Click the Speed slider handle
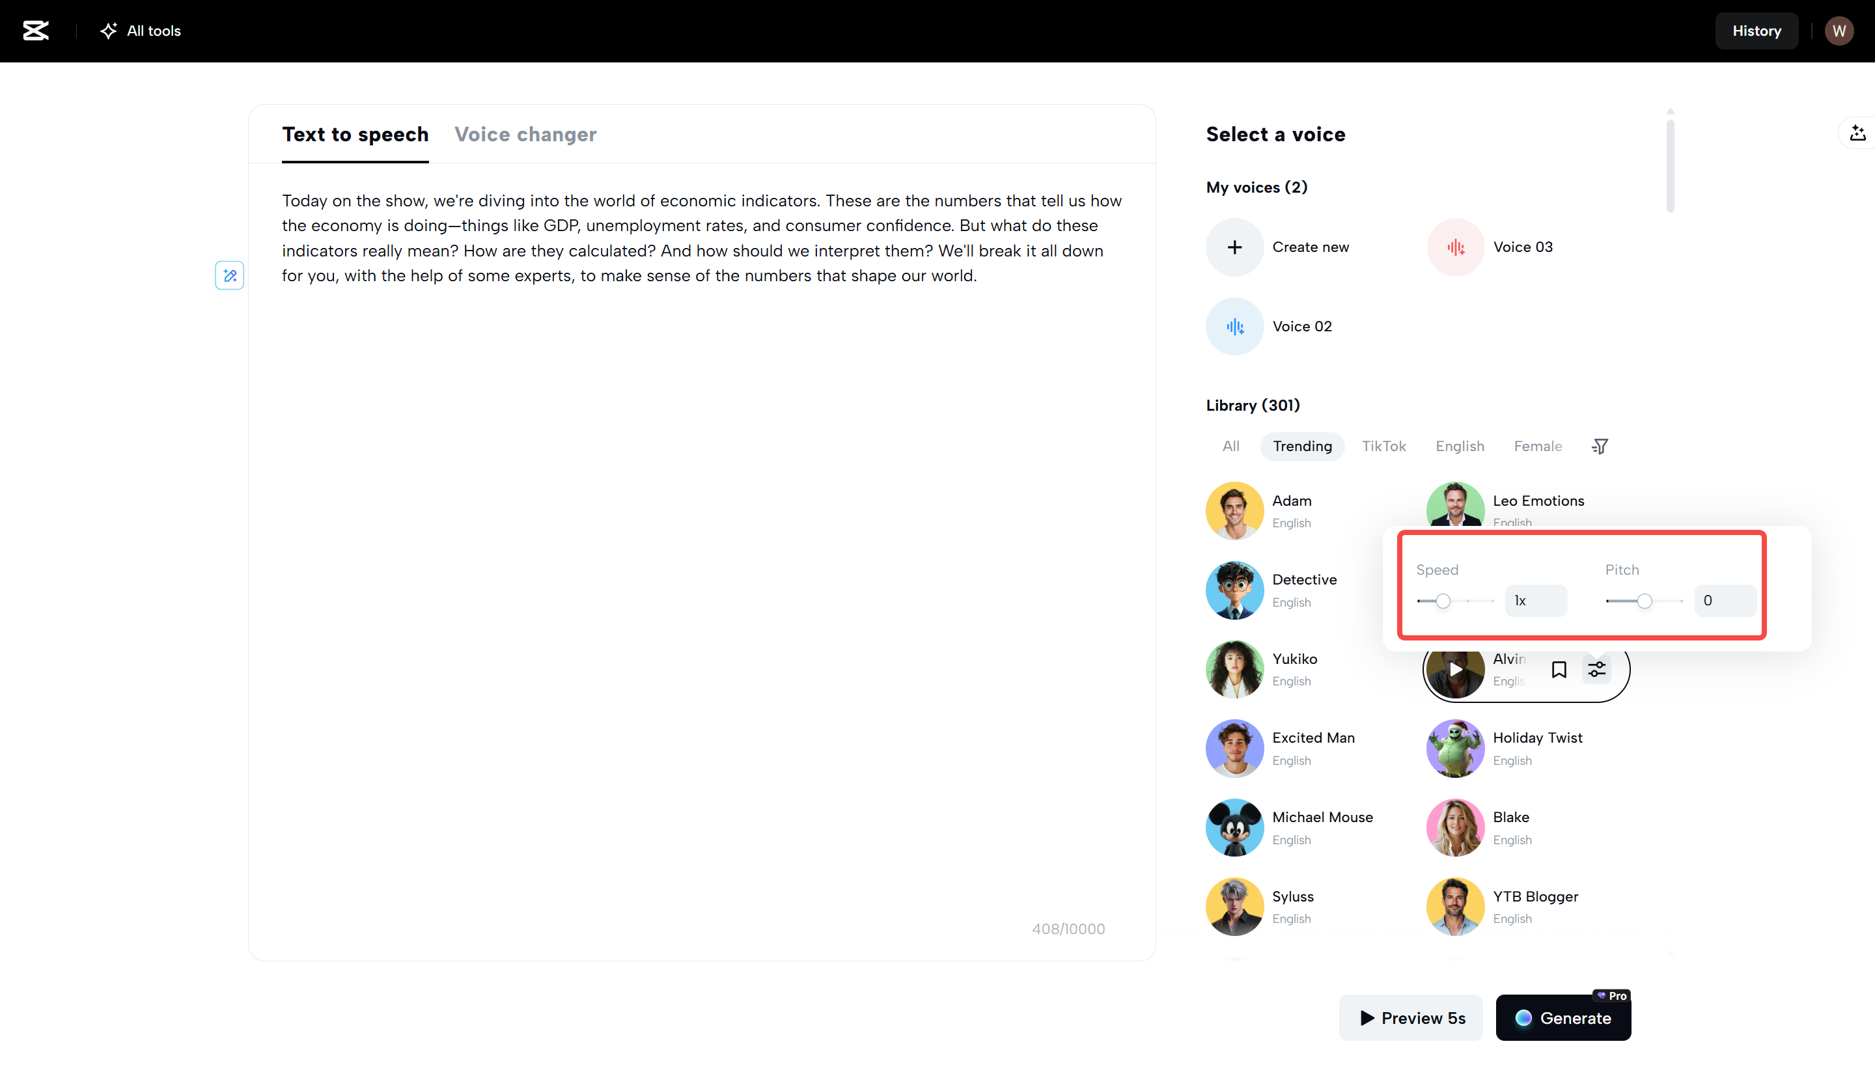Image resolution: width=1875 pixels, height=1074 pixels. pyautogui.click(x=1443, y=601)
